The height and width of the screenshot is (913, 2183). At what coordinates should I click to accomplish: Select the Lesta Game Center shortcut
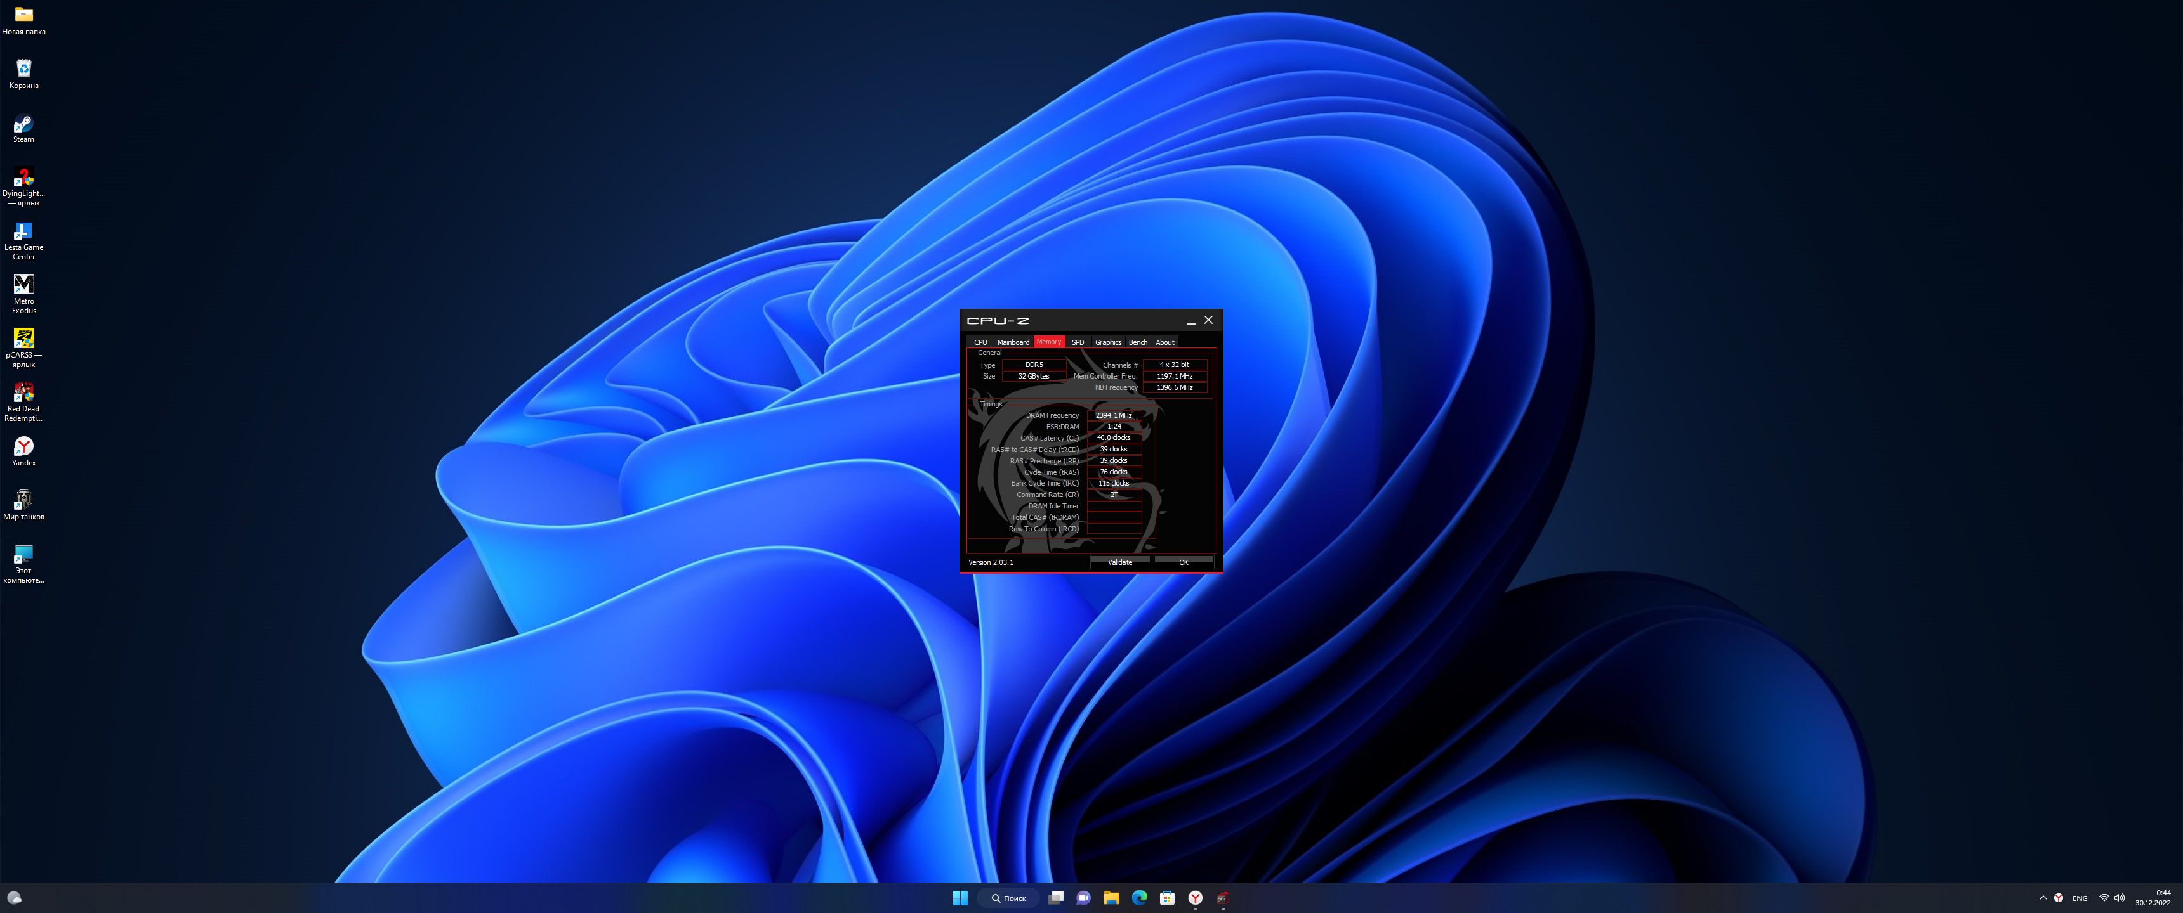23,239
